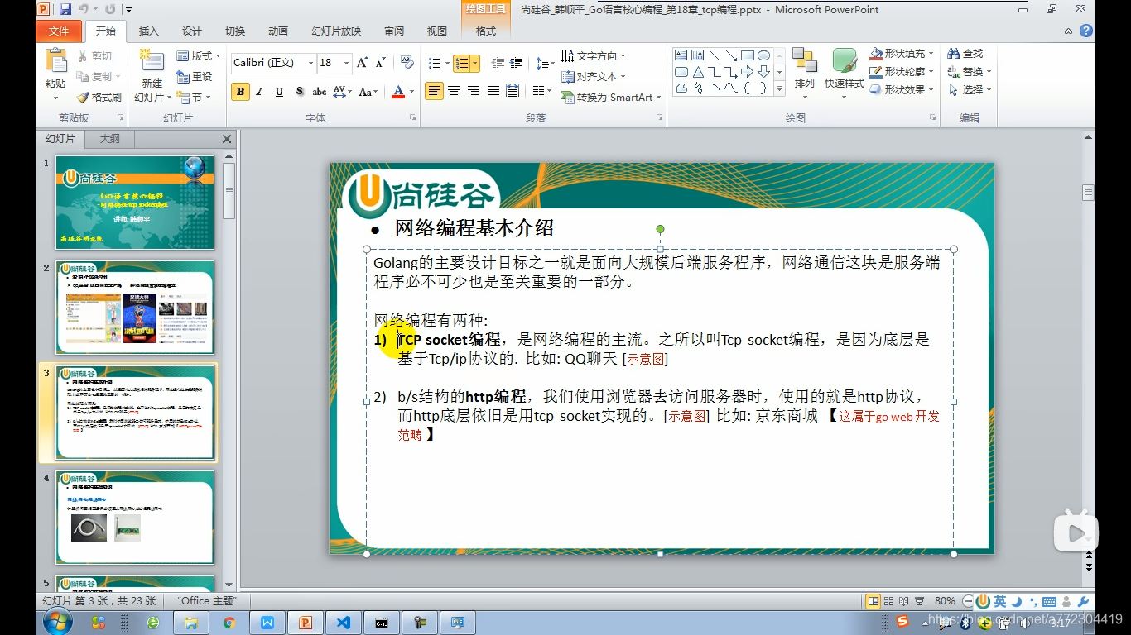This screenshot has width=1131, height=635.
Task: Switch to slide sorter view in status bar
Action: [888, 601]
